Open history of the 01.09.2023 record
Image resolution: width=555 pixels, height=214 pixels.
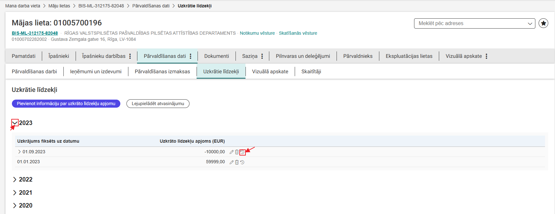[x=242, y=152]
